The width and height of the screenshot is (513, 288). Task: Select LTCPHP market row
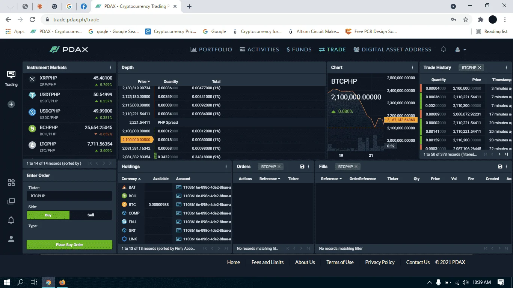tap(69, 147)
